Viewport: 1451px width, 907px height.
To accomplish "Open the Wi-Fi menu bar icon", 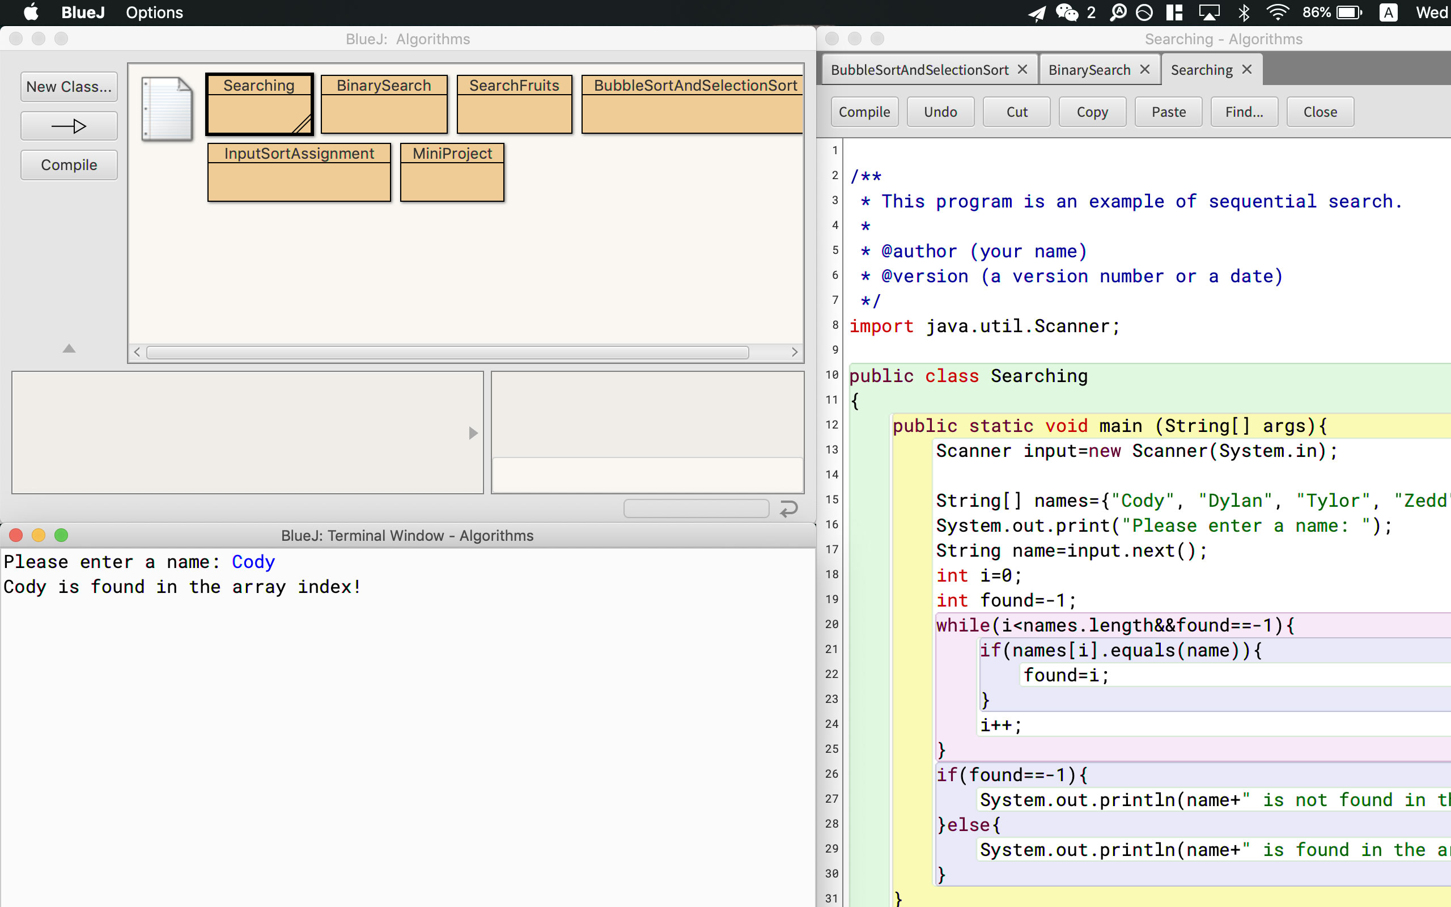I will pos(1278,12).
